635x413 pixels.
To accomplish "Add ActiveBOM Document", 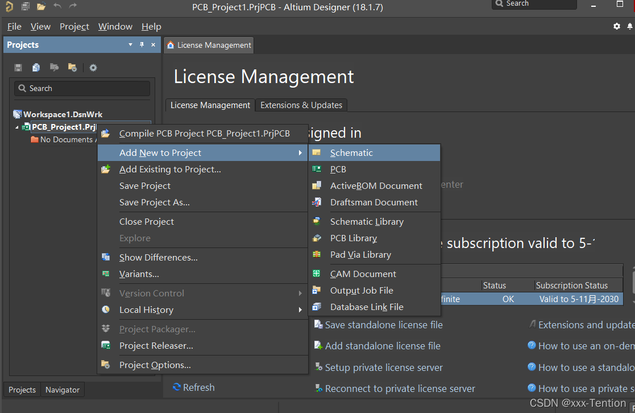I will 374,185.
